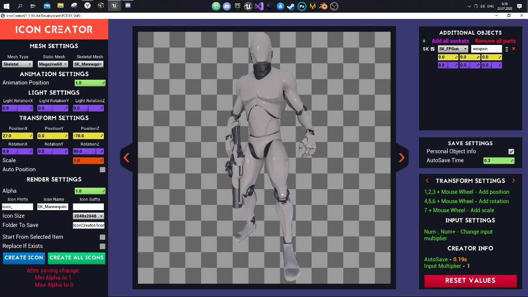528x297 pixels.
Task: Toggle the Auto Position checkbox
Action: (x=102, y=170)
